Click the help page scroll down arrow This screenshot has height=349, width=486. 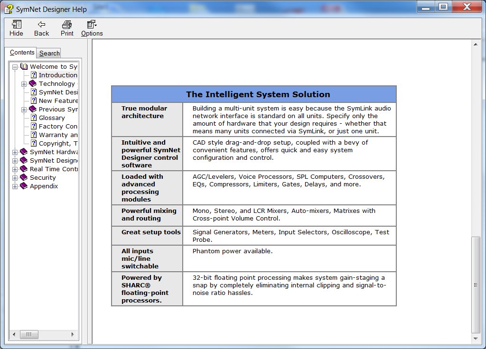coord(476,339)
